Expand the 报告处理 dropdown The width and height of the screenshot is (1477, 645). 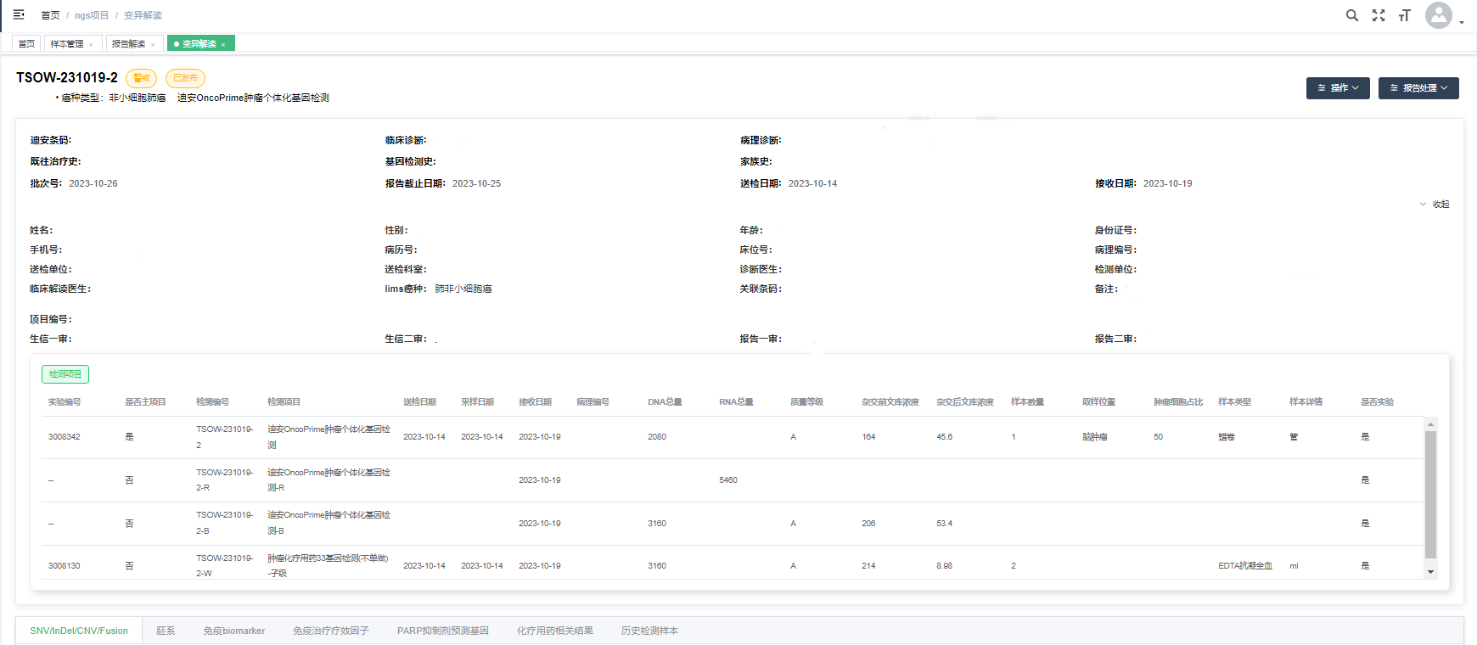click(1418, 88)
